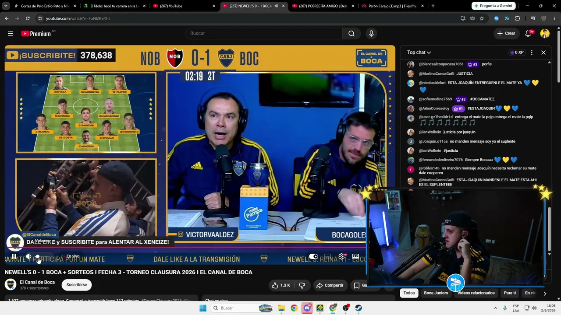Go back in browser history
Image resolution: width=561 pixels, height=315 pixels.
(7, 18)
